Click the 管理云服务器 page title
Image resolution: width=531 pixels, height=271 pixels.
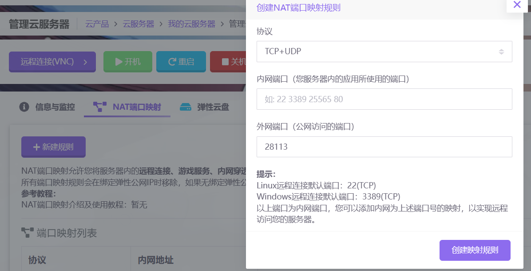(39, 24)
